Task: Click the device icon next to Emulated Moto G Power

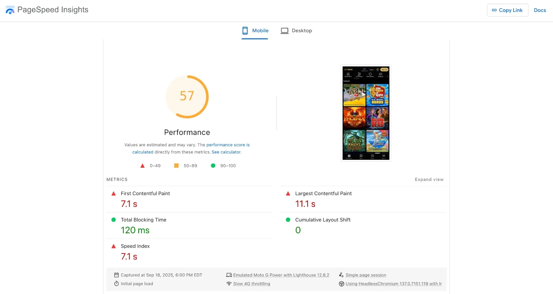Action: point(229,275)
